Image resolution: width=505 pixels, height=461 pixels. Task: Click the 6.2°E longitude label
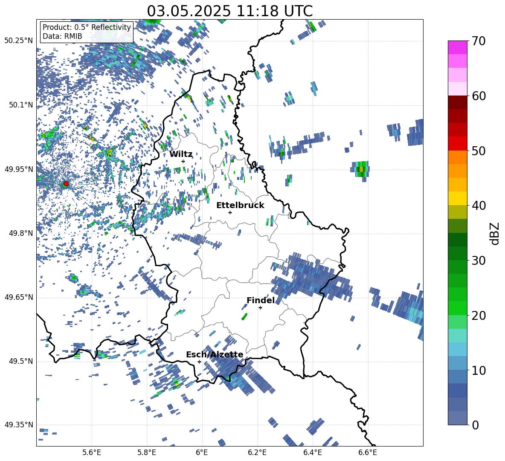pos(257,452)
